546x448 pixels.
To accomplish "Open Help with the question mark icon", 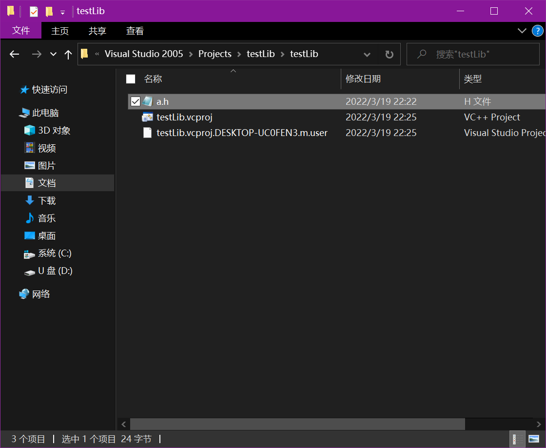I will pyautogui.click(x=537, y=31).
